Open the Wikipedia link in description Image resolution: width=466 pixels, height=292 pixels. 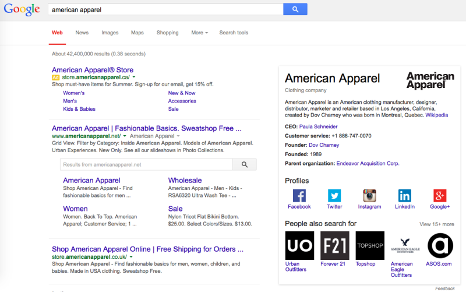point(436,115)
